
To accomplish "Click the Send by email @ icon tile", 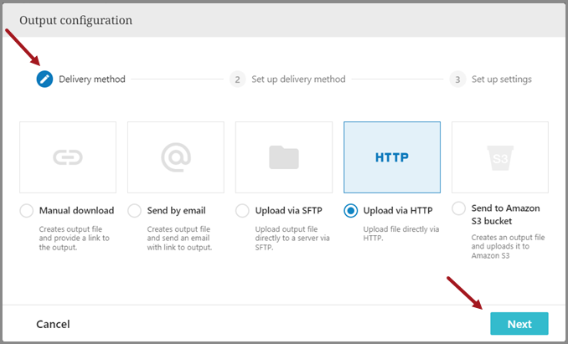I will click(176, 157).
